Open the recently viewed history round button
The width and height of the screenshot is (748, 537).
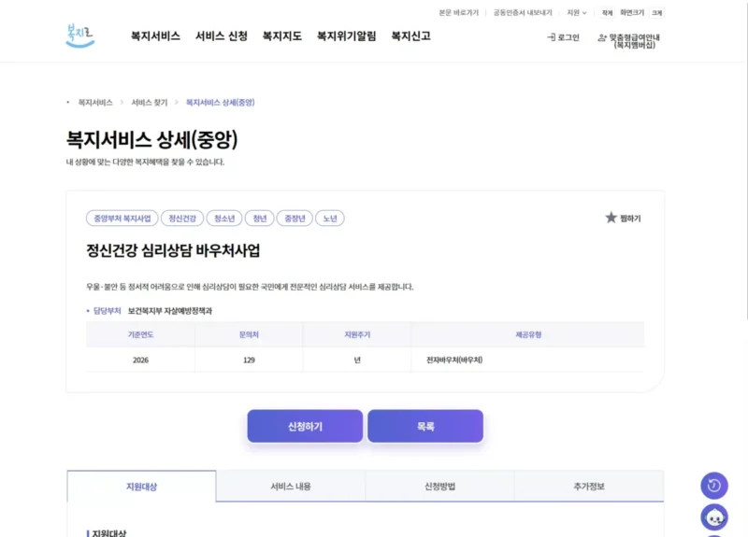pyautogui.click(x=714, y=486)
